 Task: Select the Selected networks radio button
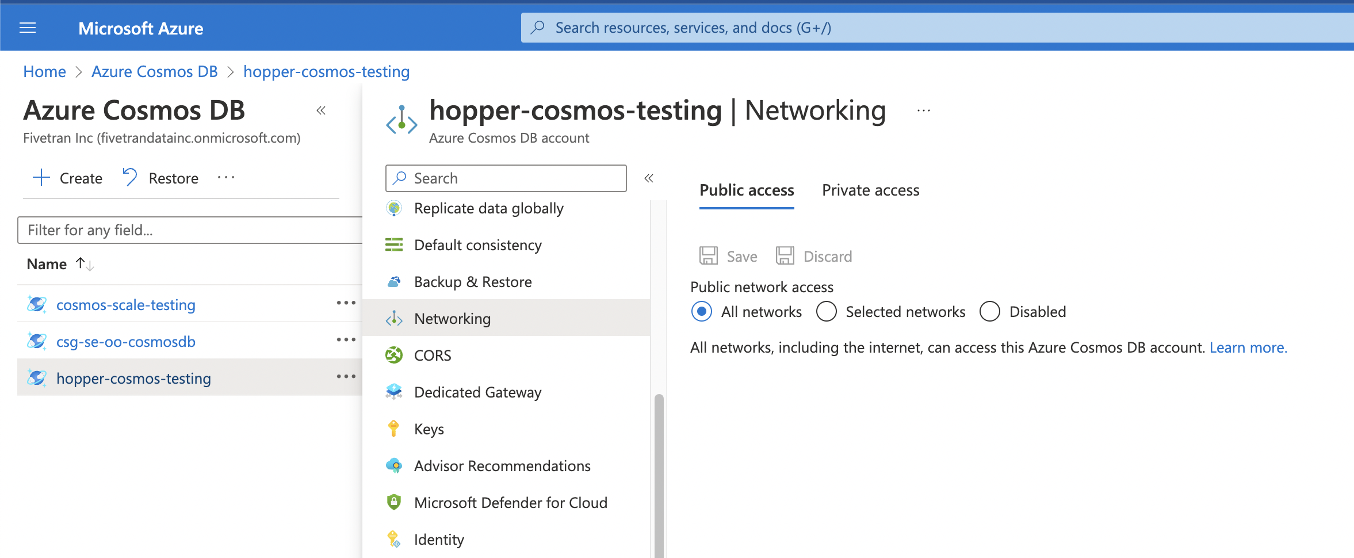[827, 312]
